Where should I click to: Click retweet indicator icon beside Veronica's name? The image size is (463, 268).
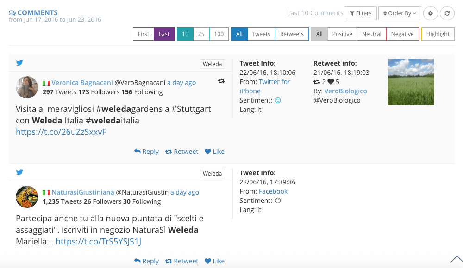click(x=221, y=81)
